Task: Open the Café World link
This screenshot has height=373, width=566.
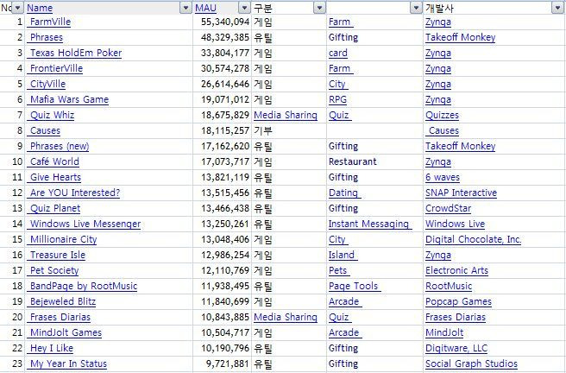Action: click(54, 161)
